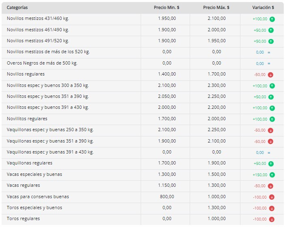This screenshot has height=227, width=285.
Task: Click green up arrow for Vacas especiales y buenas
Action: 272,175
